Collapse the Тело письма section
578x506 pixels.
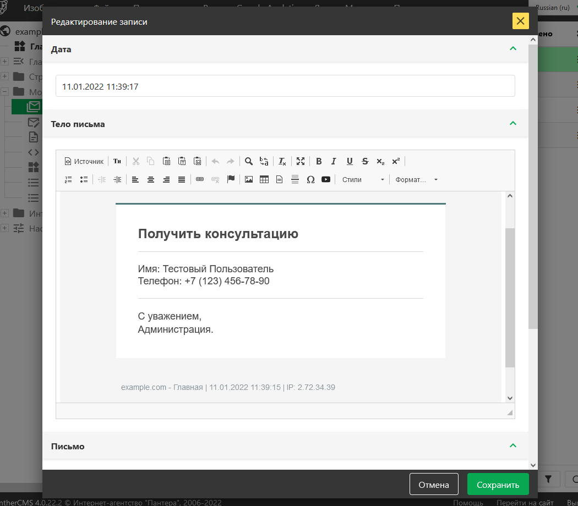pos(513,124)
